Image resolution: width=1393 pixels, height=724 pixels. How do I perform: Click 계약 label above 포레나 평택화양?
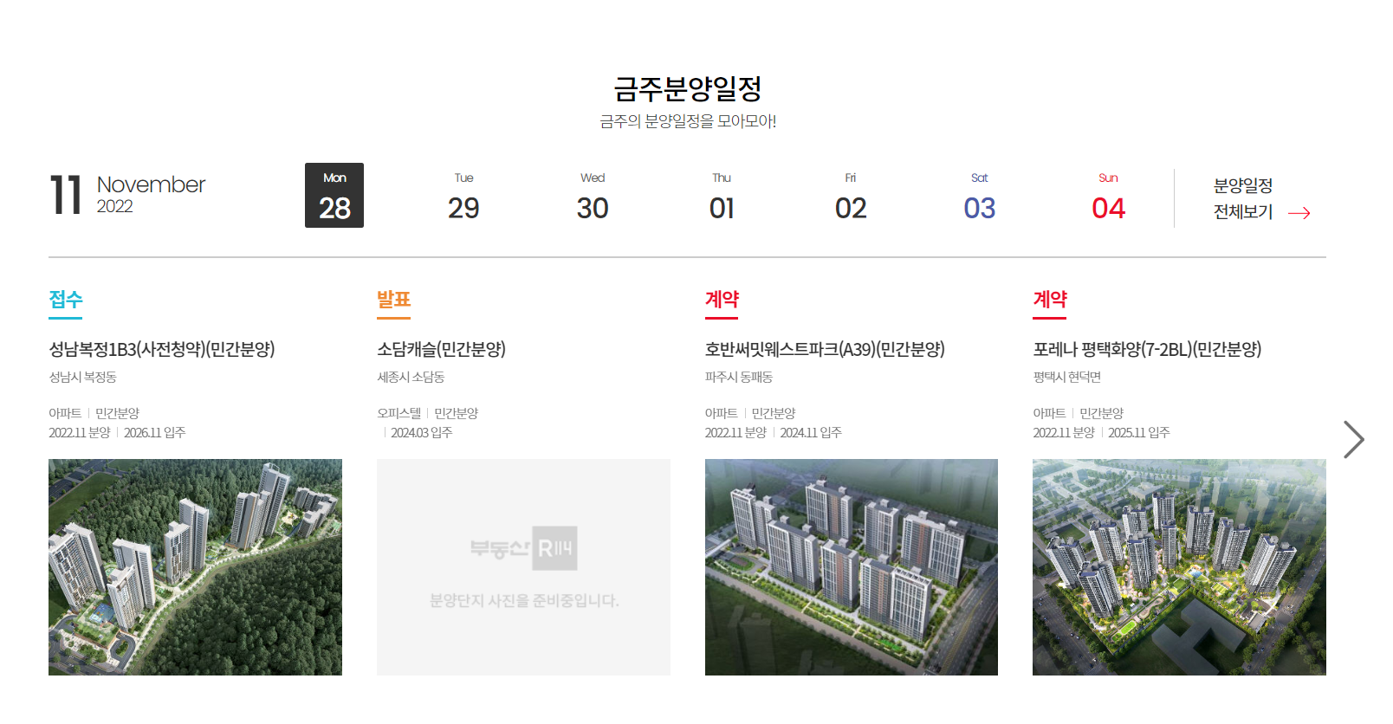(x=1050, y=300)
